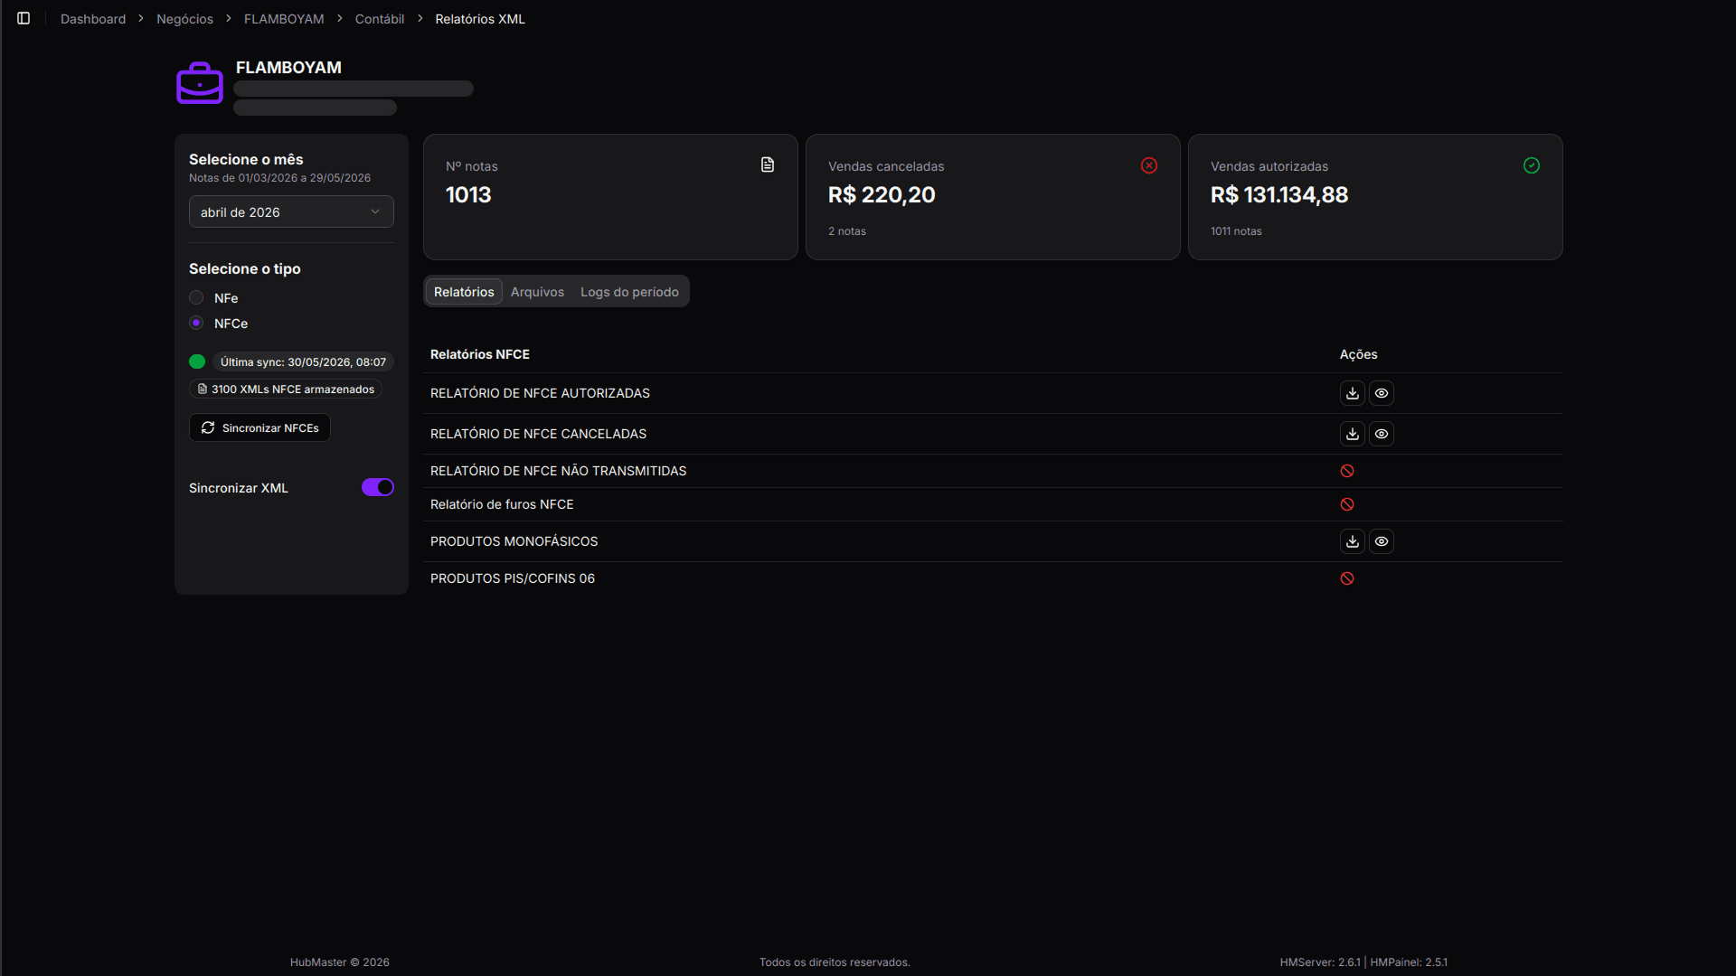This screenshot has height=976, width=1736.
Task: Click Relatórios XML breadcrumb
Action: click(480, 19)
